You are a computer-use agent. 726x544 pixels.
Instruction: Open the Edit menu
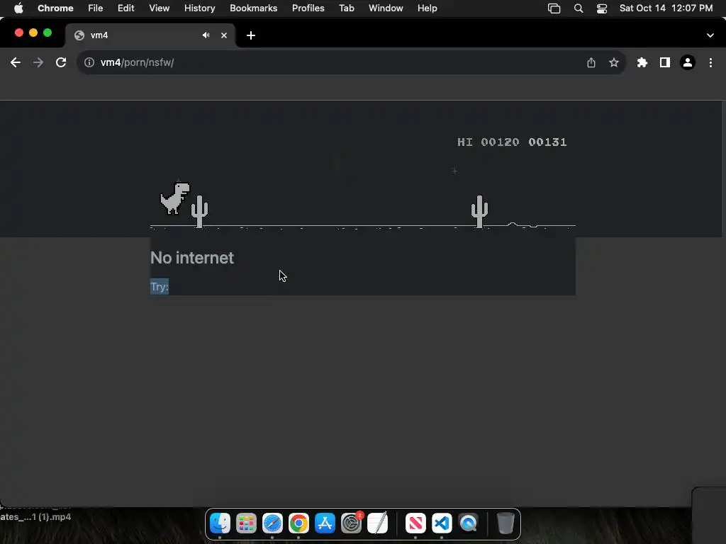[125, 8]
